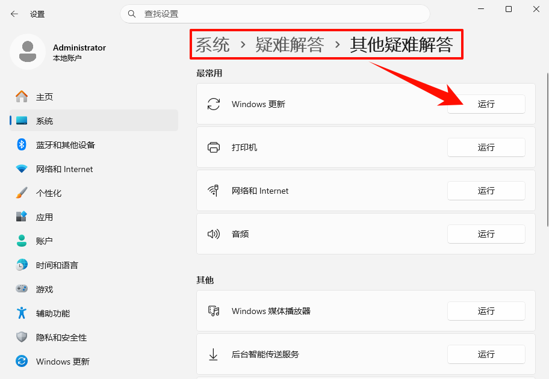Run the 打印机 troubleshooter
Viewport: 549px width, 379px height.
(486, 147)
